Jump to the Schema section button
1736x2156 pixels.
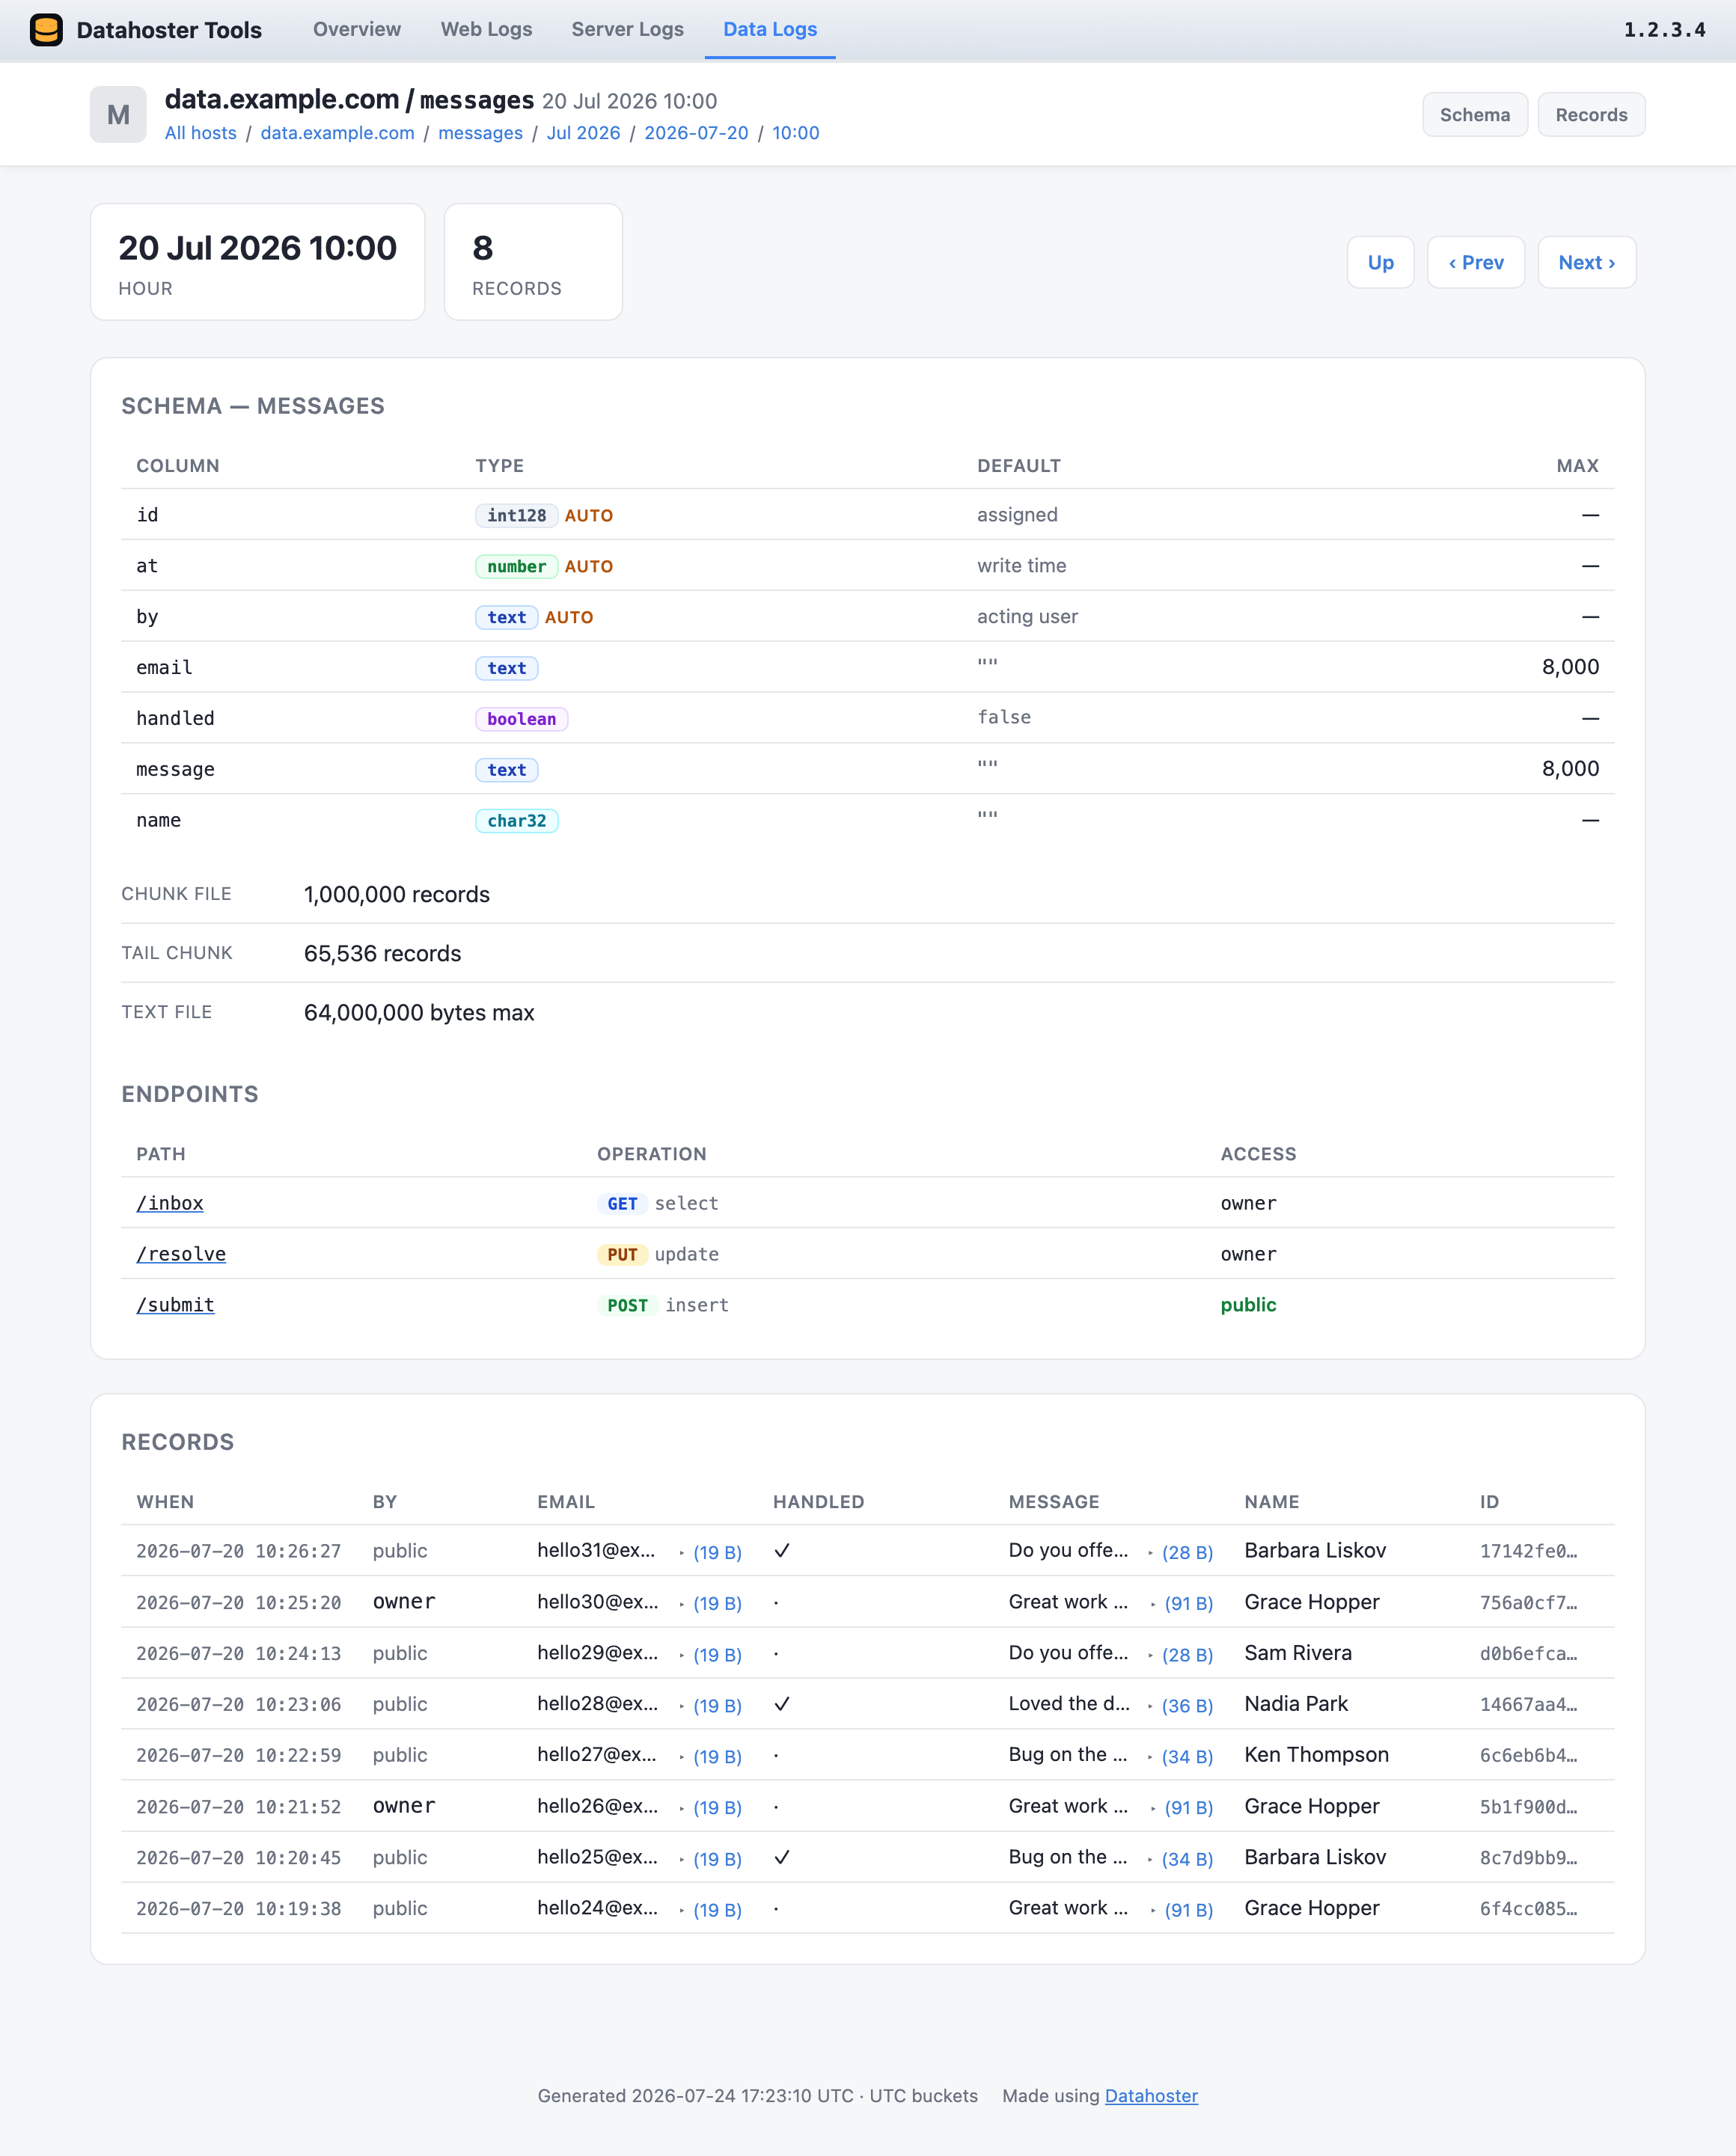(1474, 115)
